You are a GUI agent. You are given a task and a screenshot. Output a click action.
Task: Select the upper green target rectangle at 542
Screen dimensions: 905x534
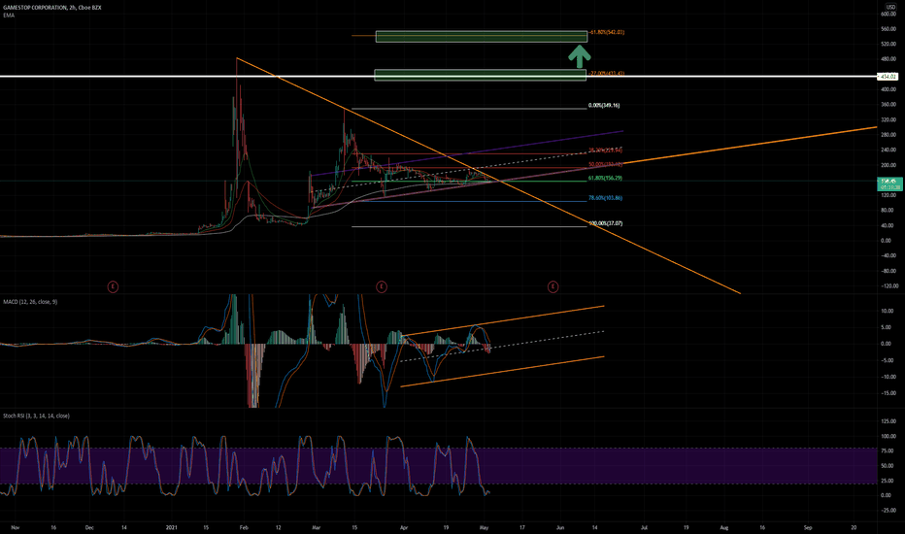pyautogui.click(x=482, y=37)
